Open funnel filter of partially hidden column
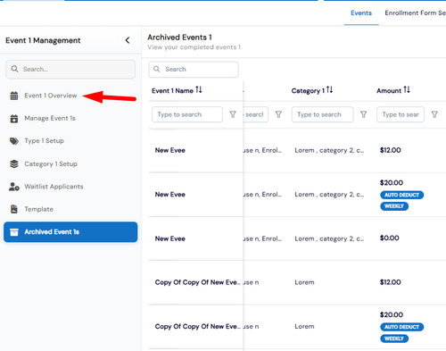446x351 pixels. (278, 114)
